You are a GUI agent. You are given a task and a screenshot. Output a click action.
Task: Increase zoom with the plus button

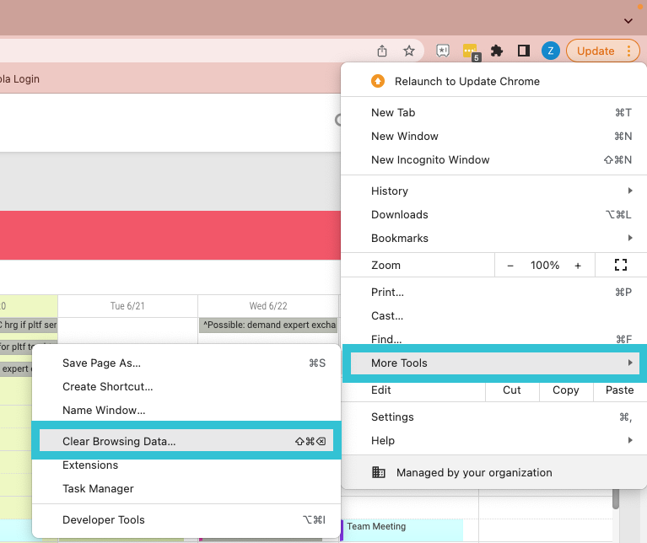[x=578, y=265]
